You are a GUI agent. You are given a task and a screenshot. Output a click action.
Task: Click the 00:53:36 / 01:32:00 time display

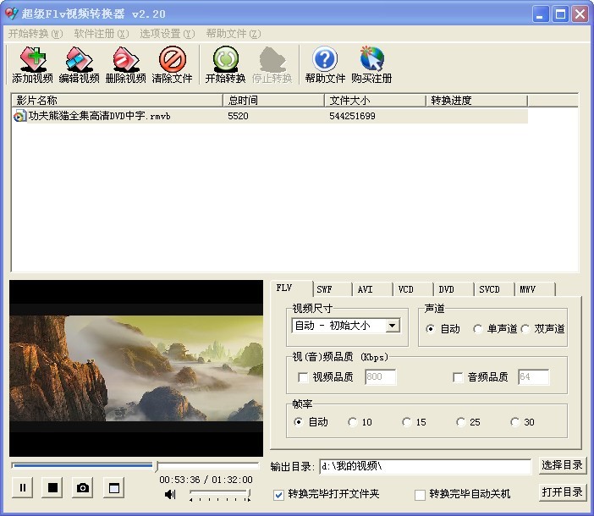click(206, 480)
